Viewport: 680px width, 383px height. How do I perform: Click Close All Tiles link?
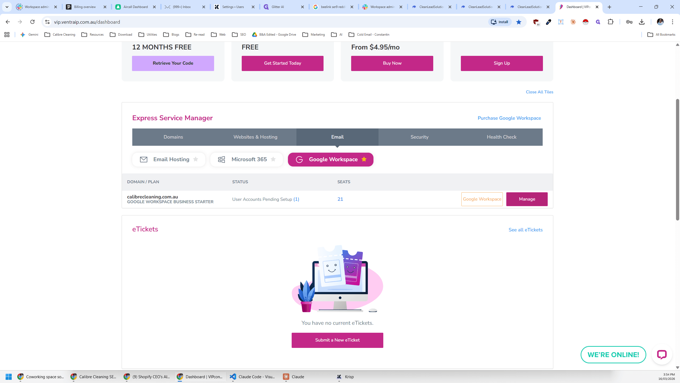[539, 92]
